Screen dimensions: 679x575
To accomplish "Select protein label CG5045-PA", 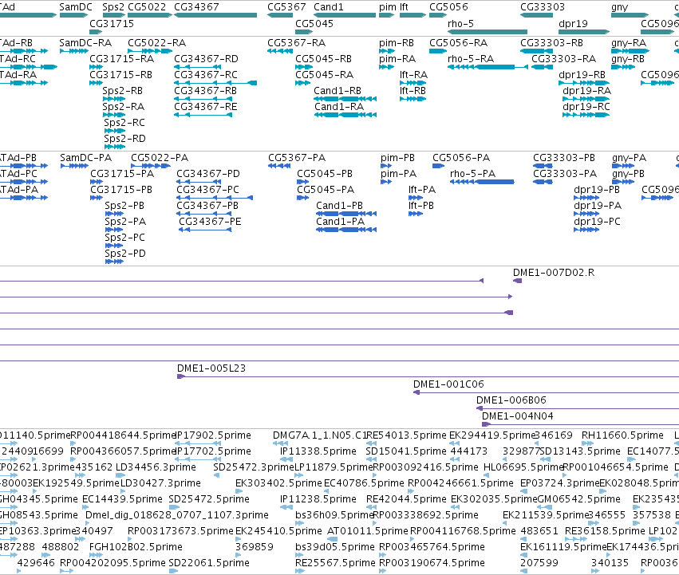I will point(326,189).
